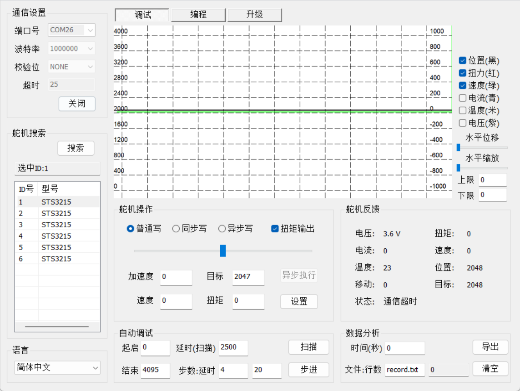Open the 校验位 NONE dropdown
The image size is (520, 391).
click(x=71, y=66)
